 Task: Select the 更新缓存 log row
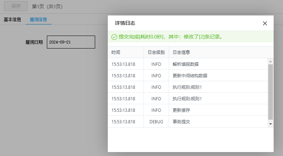(181, 110)
